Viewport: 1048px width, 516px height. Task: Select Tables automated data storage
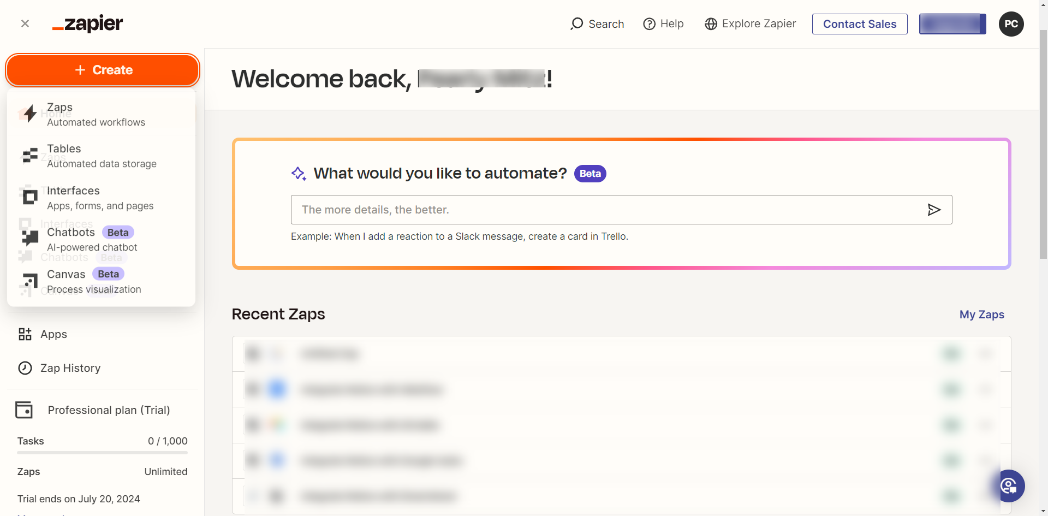[x=102, y=156]
